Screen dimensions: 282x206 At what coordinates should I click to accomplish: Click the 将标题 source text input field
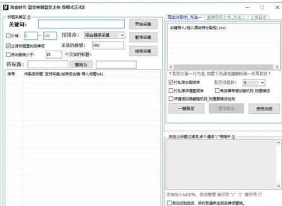(48, 64)
